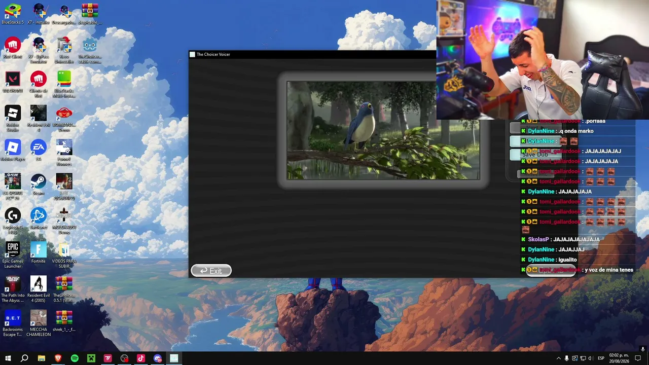649x365 pixels.
Task: Select The Path Into The Abyss shortcut
Action: (13, 289)
